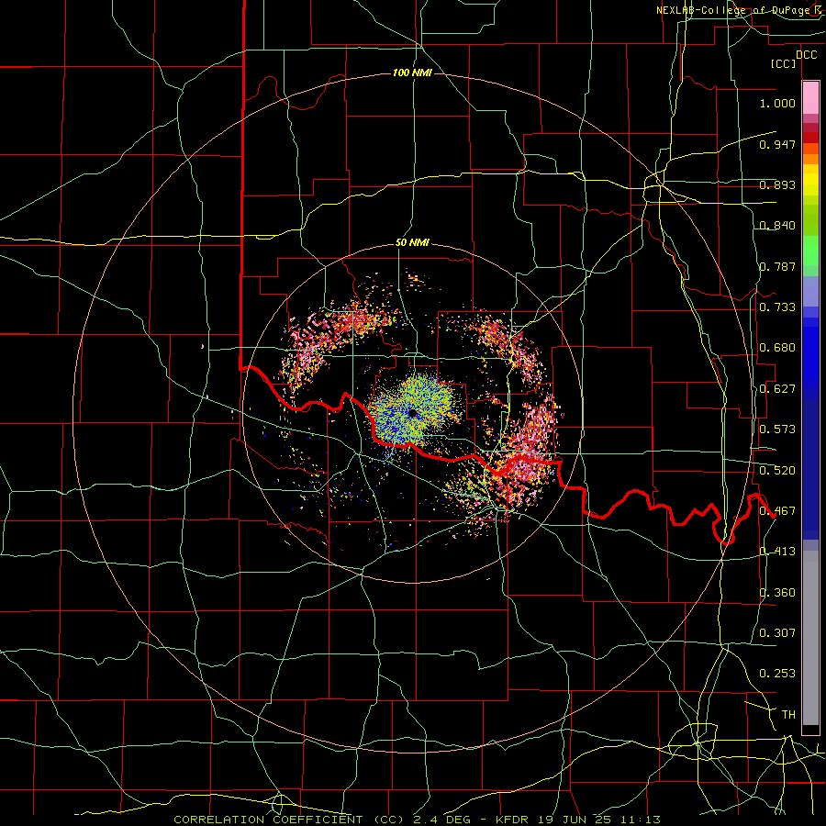Click the 19 JUN 25 date stamp
The height and width of the screenshot is (826, 826).
[x=573, y=820]
